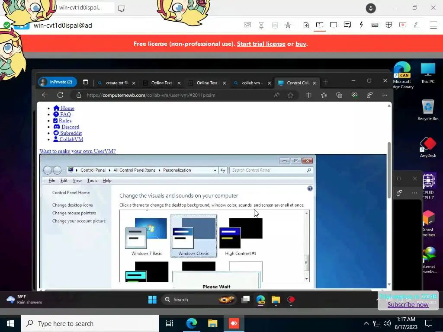The height and width of the screenshot is (332, 443).
Task: Click the remote Windows 11 Start button
Action: pyautogui.click(x=152, y=300)
